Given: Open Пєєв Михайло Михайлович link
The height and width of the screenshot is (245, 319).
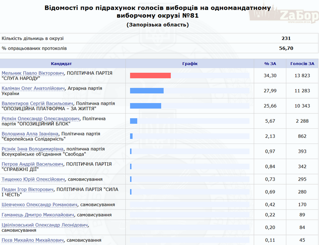Looking at the screenshot, I should coord(33,240).
